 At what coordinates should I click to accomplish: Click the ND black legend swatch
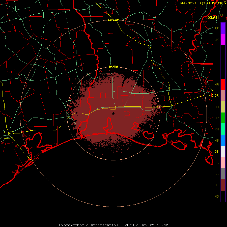click(223, 196)
